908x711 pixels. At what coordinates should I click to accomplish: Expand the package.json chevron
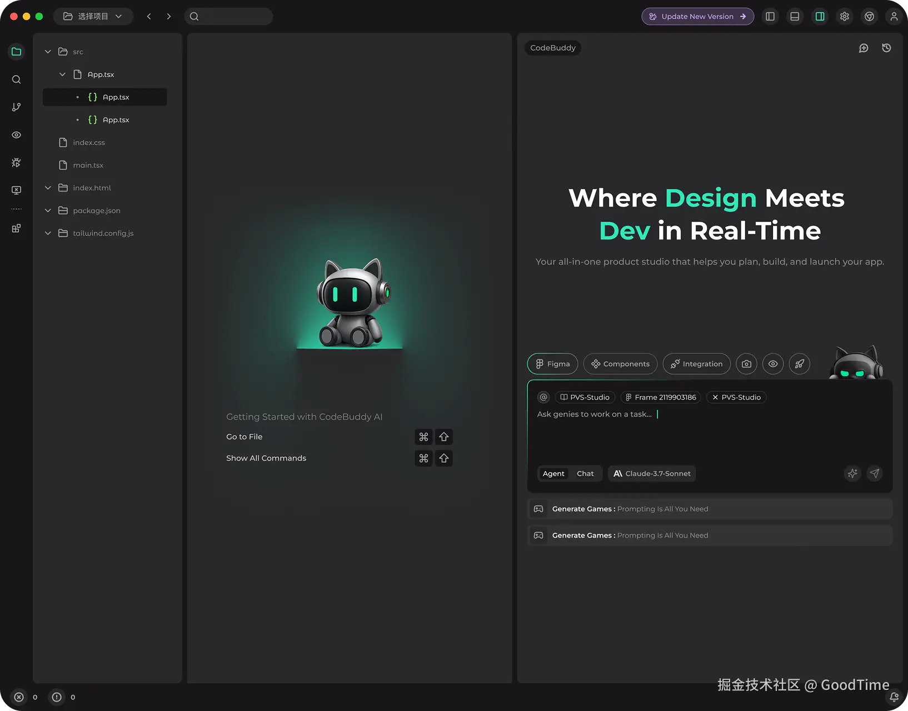pos(48,211)
